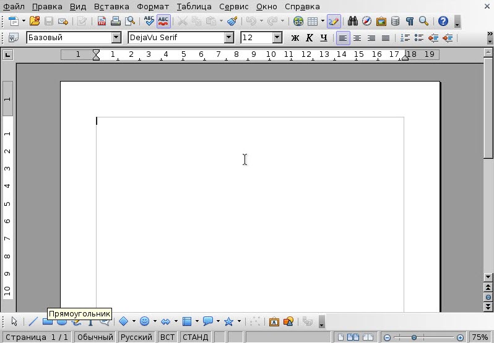Open the paragraph style Базовый dropdown
This screenshot has width=494, height=343.
[x=116, y=38]
